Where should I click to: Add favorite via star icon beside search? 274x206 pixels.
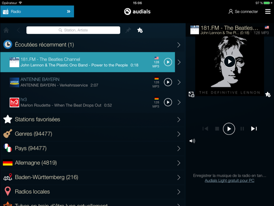[x=140, y=30]
